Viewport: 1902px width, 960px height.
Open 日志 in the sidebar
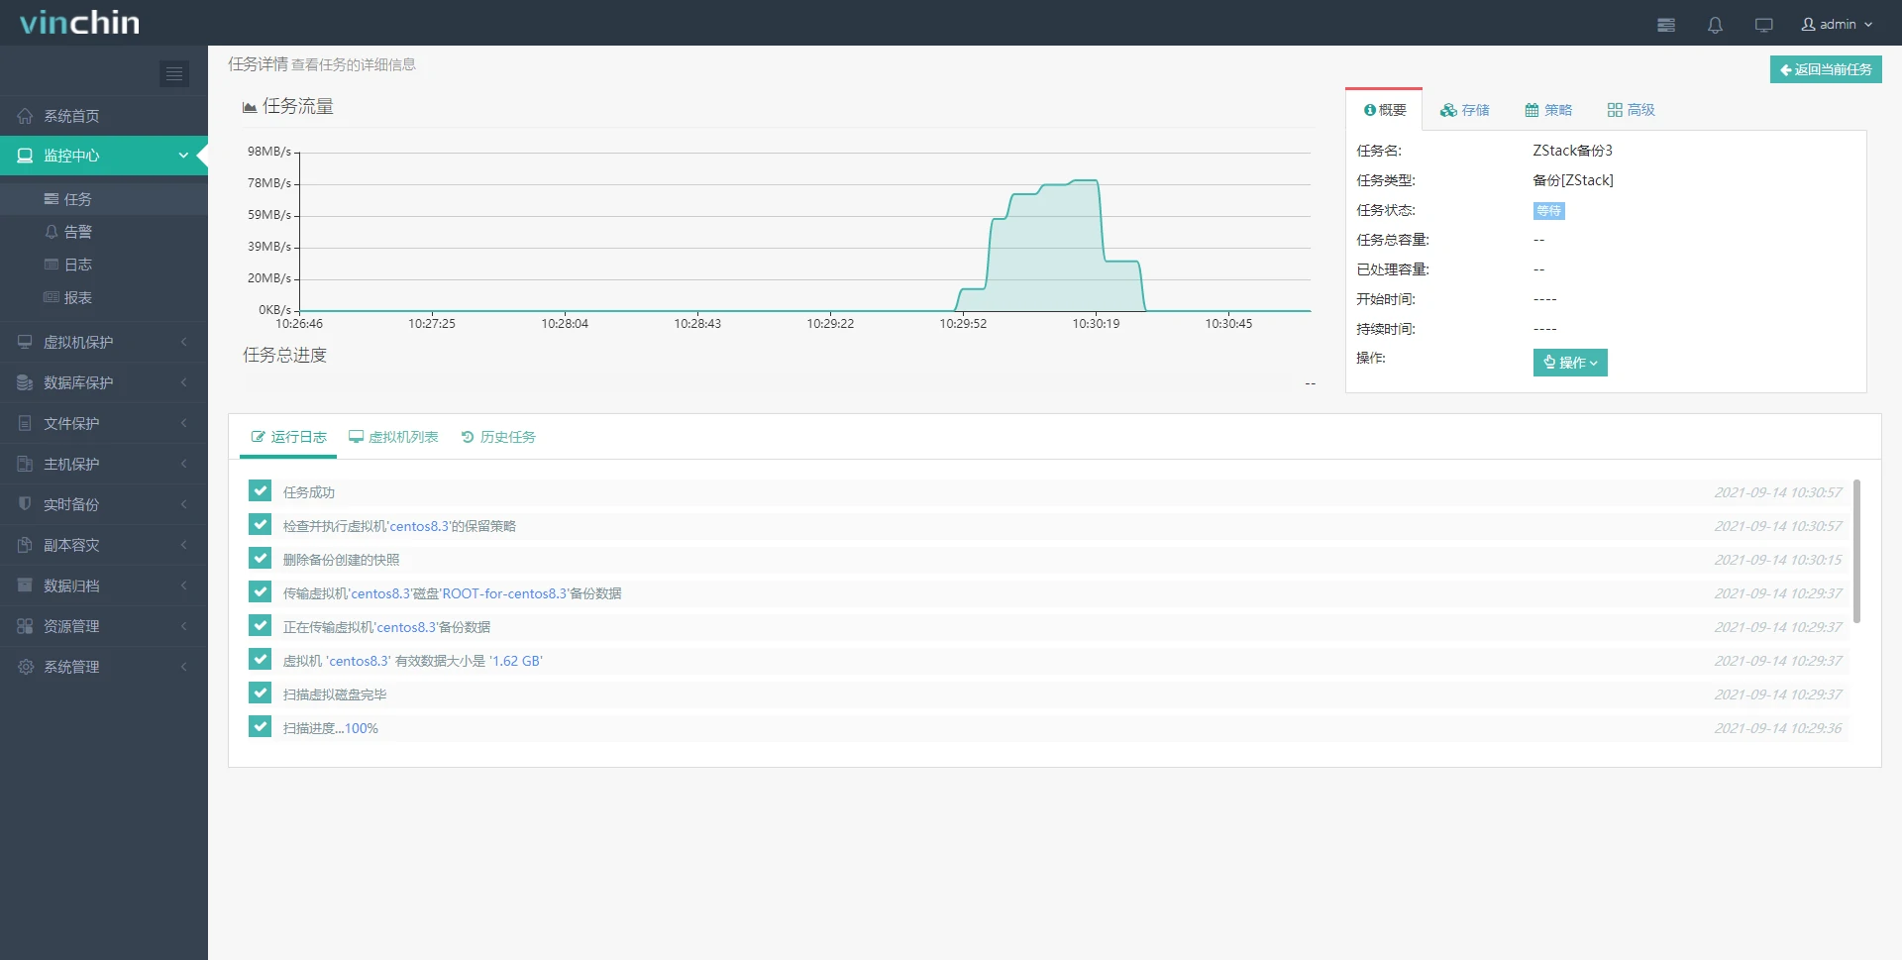pyautogui.click(x=77, y=265)
